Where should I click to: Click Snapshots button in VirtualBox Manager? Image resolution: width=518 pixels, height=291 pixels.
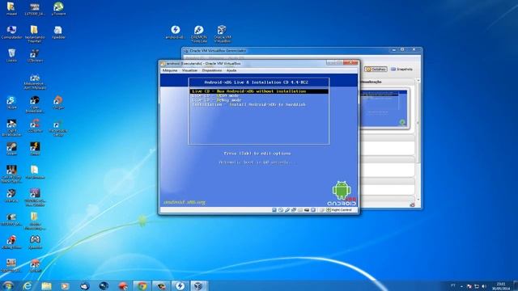pos(401,70)
